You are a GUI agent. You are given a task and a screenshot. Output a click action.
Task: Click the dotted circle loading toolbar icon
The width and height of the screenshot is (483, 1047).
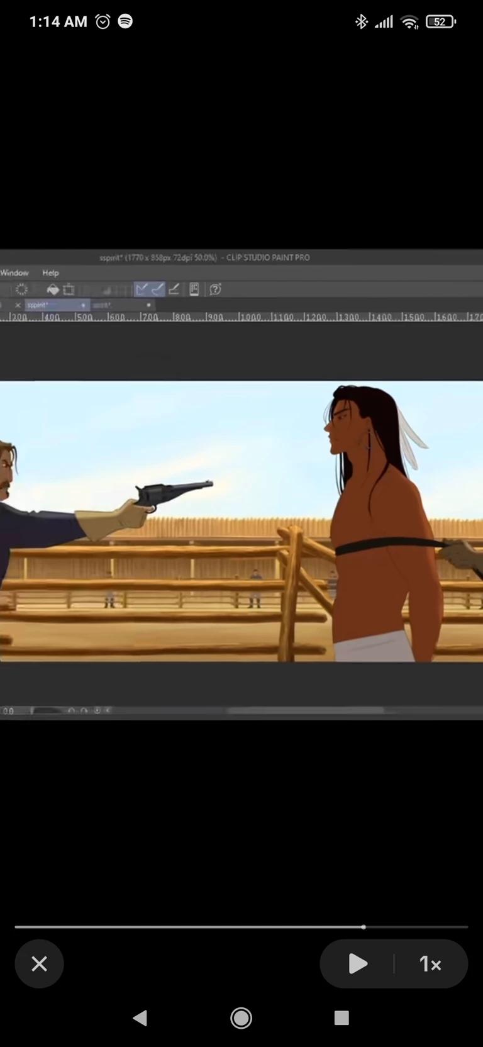pyautogui.click(x=21, y=289)
